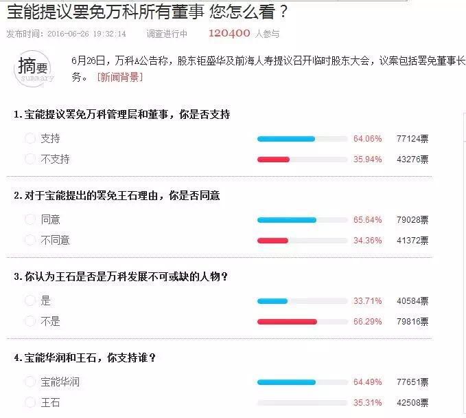
Task: Choose 同意 option in question 2
Action: pos(30,220)
